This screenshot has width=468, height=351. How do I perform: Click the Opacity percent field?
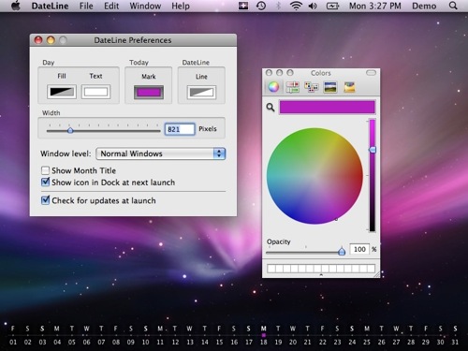click(359, 249)
